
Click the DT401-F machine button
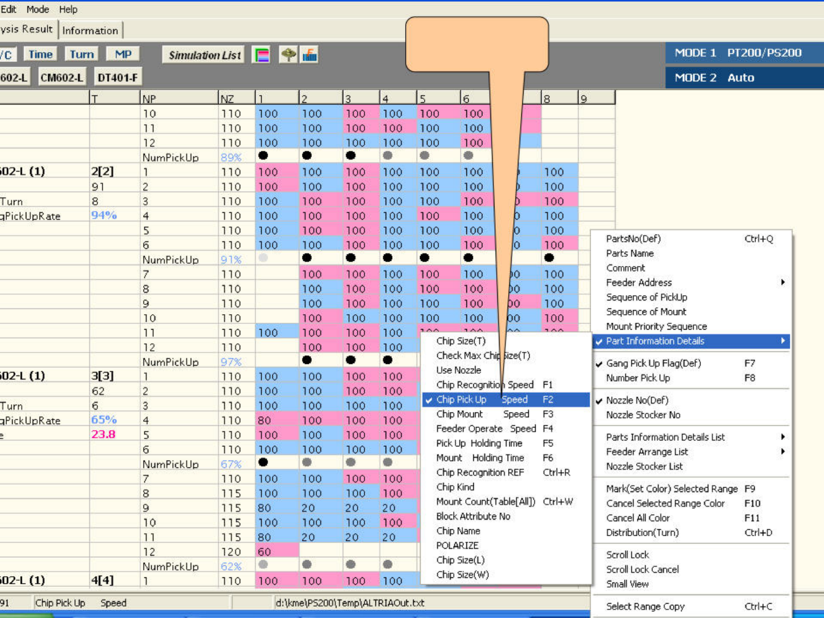pos(117,77)
